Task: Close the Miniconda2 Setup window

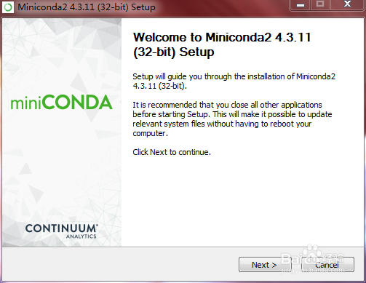Action: point(347,5)
